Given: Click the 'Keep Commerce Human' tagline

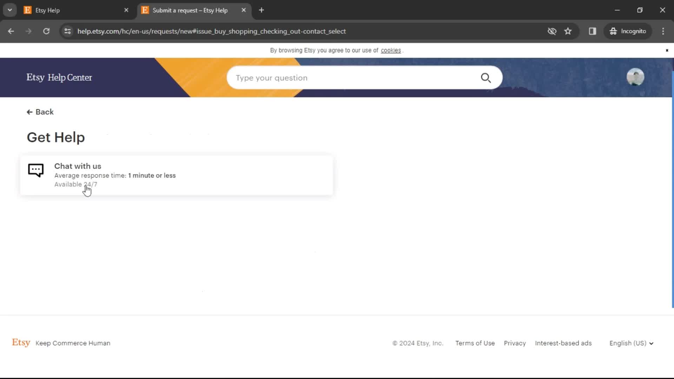Looking at the screenshot, I should [73, 343].
